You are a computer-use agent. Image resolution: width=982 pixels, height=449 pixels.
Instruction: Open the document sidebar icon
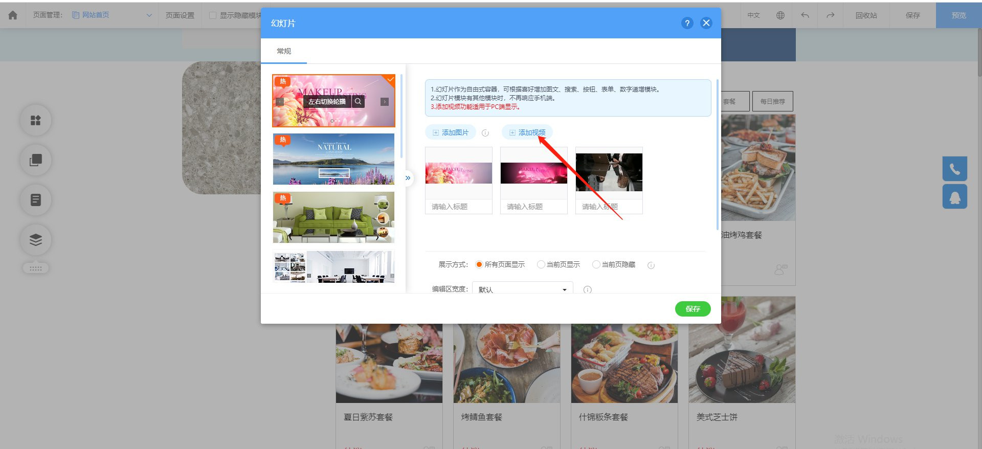(36, 200)
